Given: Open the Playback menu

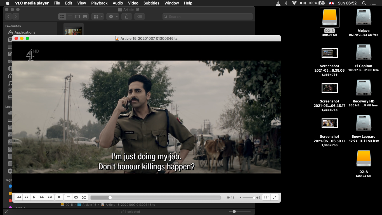Looking at the screenshot, I should coord(99,3).
